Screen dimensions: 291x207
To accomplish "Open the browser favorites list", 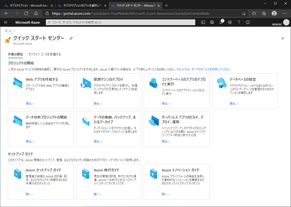I will point(254,14).
